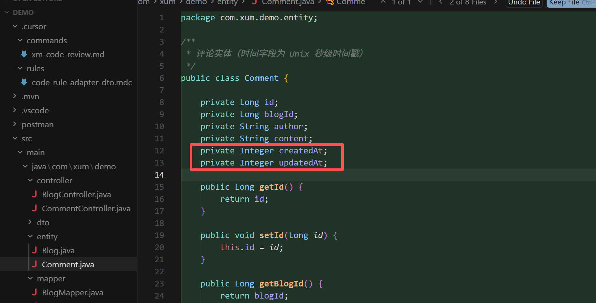The image size is (596, 303).
Task: Open CommentController.java from the file tree
Action: point(86,208)
